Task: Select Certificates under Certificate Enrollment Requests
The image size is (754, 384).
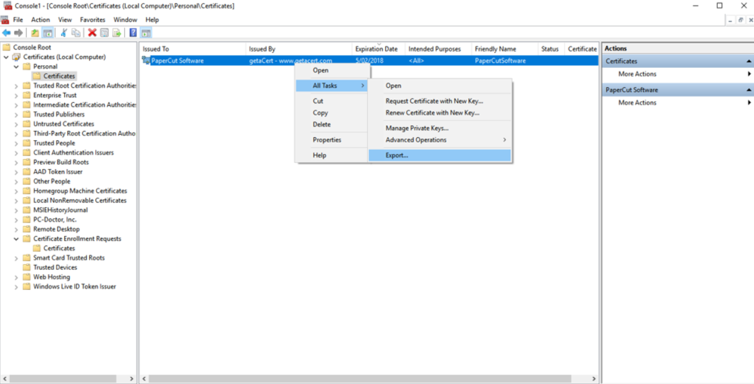Action: 59,248
